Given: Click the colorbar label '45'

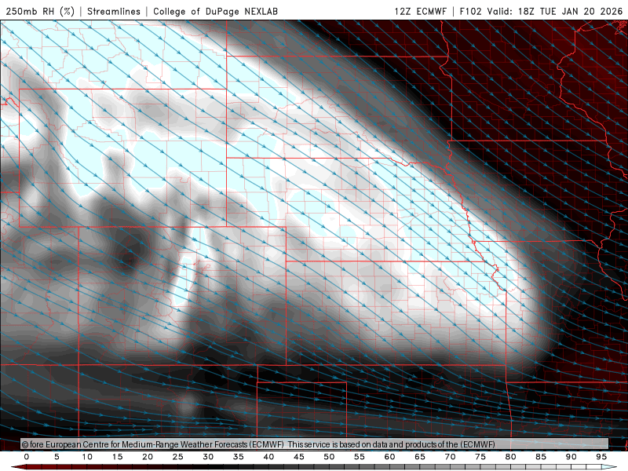Looking at the screenshot, I should 299,457.
